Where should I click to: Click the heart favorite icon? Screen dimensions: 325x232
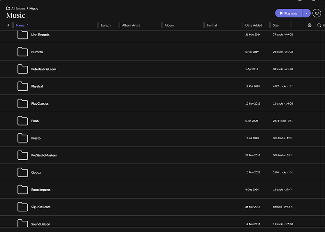point(317,13)
